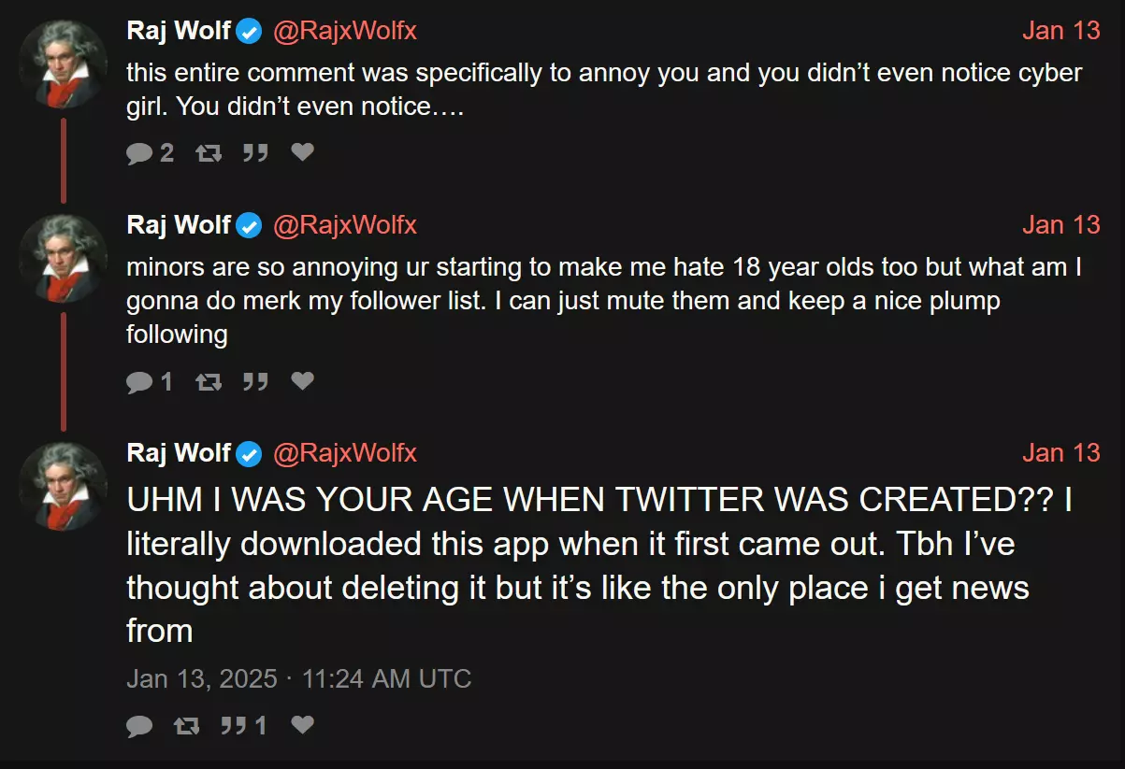
Task: Retweet the 'cyber girl' tweet
Action: pyautogui.click(x=209, y=152)
